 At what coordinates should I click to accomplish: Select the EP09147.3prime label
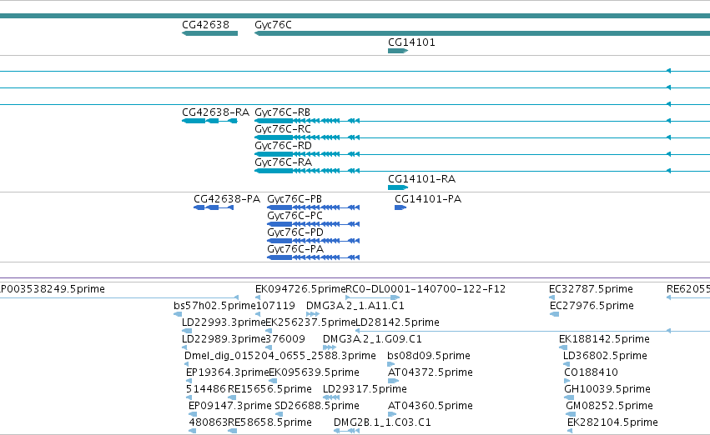[230, 406]
